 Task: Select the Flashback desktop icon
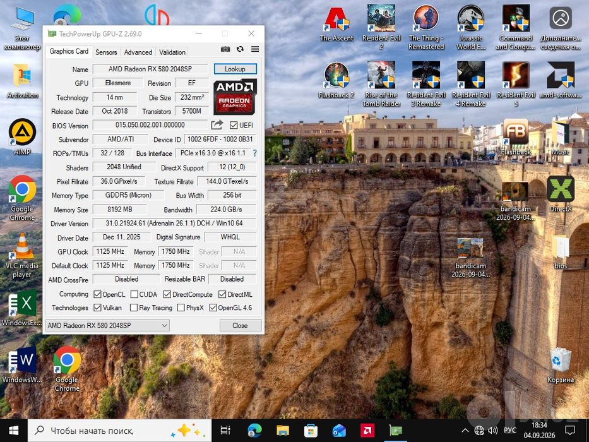[515, 137]
